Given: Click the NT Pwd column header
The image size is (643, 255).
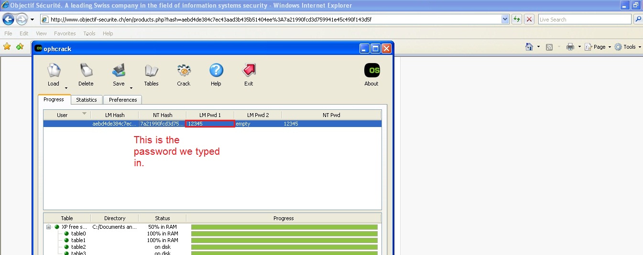Looking at the screenshot, I should point(331,115).
